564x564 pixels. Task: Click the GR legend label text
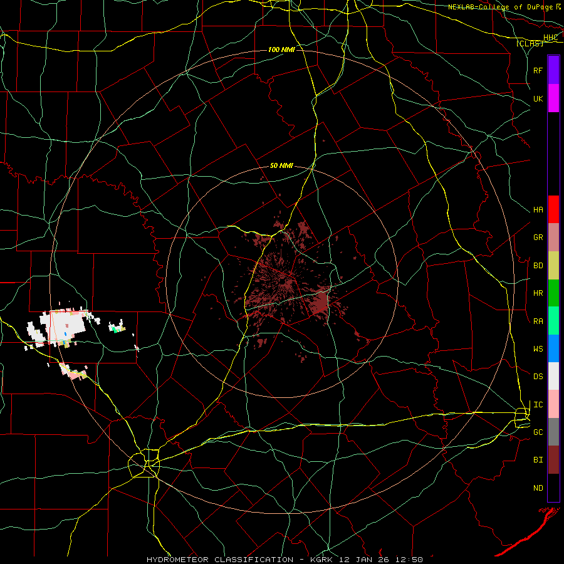[538, 238]
